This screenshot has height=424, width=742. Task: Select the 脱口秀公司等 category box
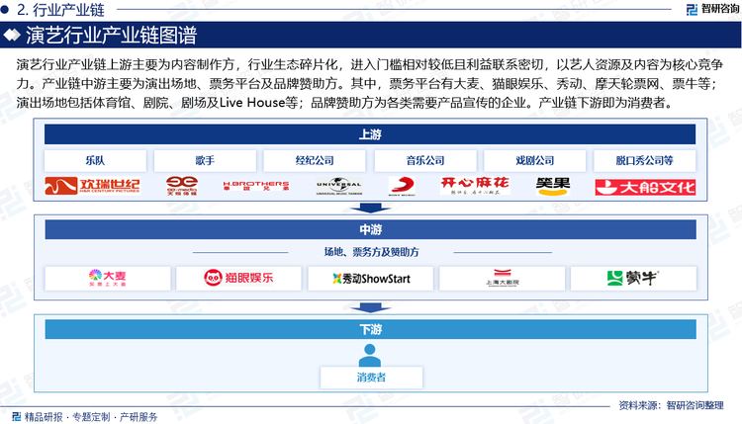(644, 161)
